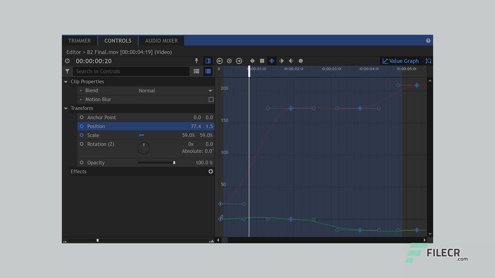Toggle the Scale link proportions icon
The image size is (495, 278).
[142, 135]
